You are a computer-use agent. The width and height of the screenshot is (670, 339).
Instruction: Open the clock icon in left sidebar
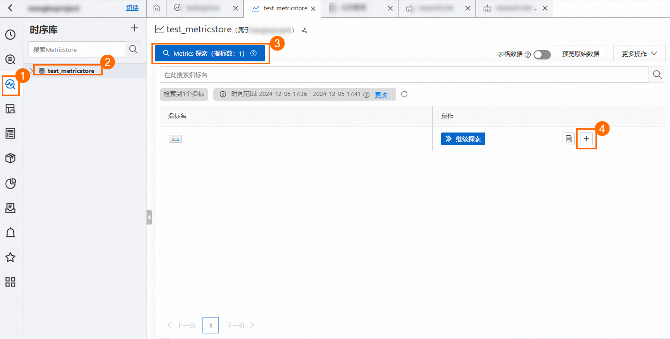(x=10, y=35)
